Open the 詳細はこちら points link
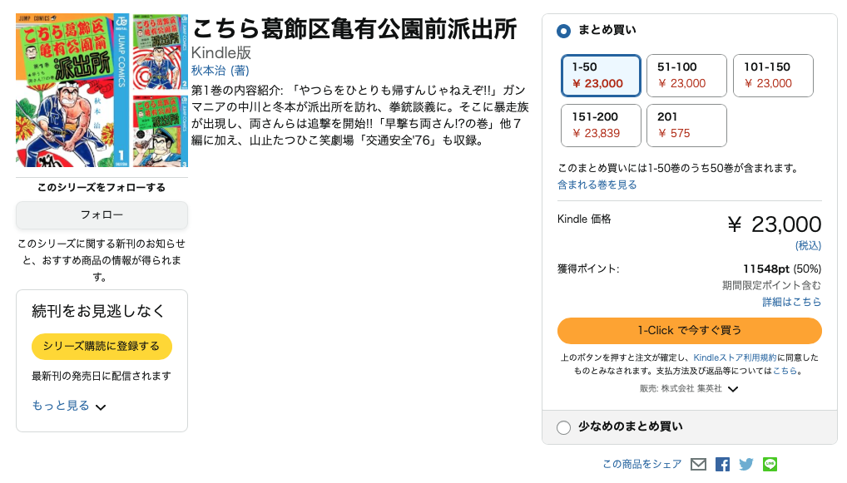Image resolution: width=847 pixels, height=483 pixels. [x=792, y=302]
